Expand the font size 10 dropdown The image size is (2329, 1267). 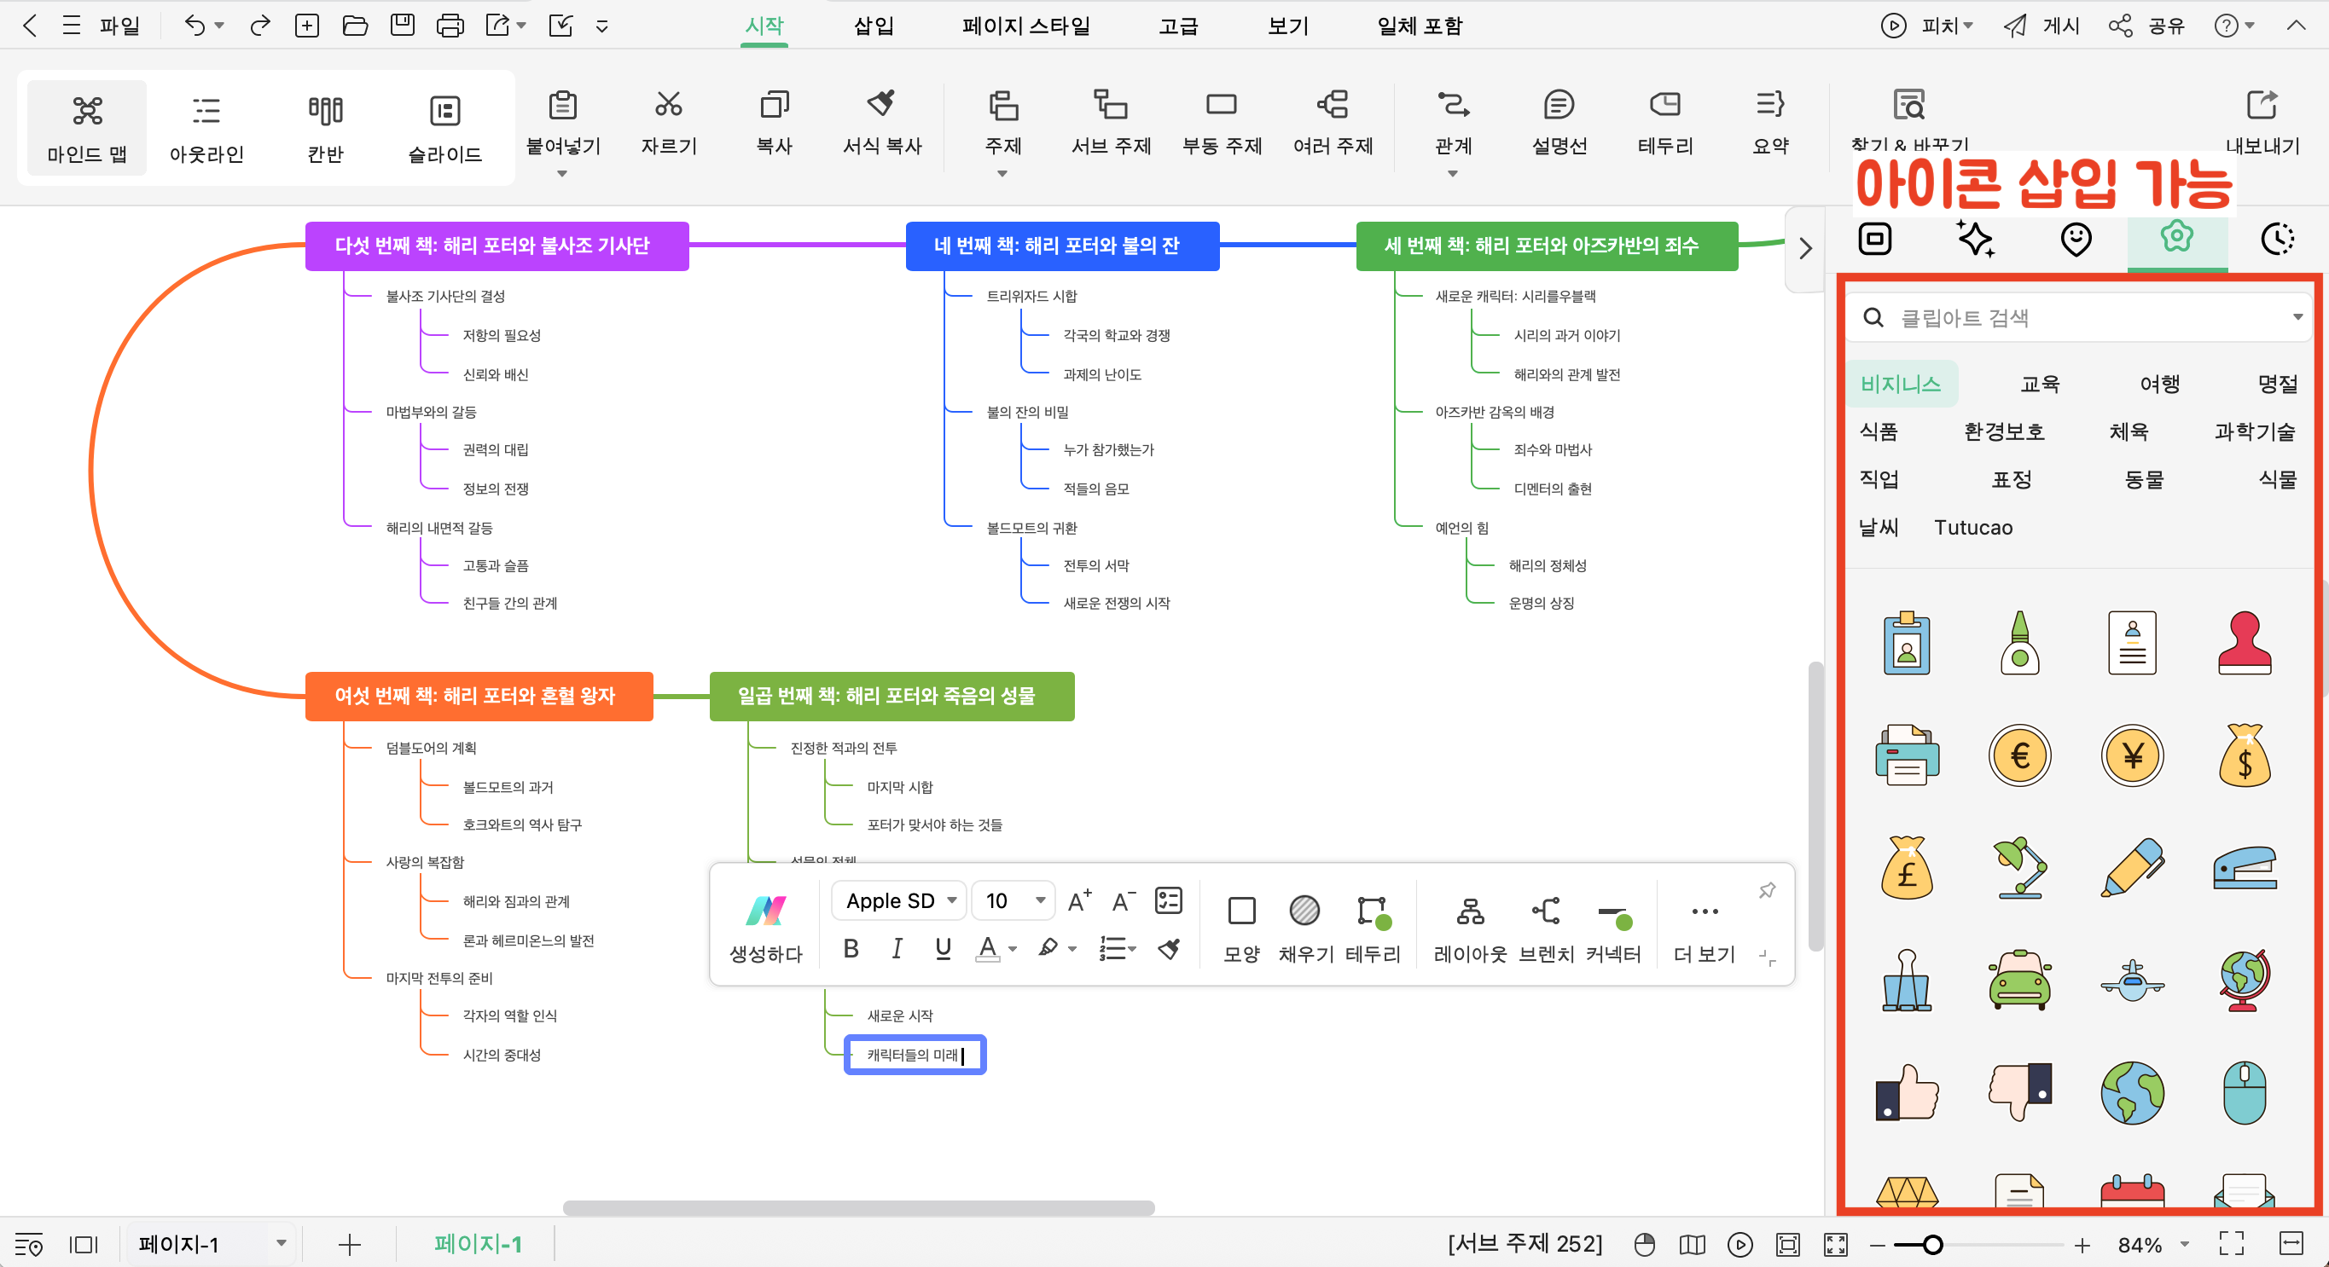point(1040,901)
